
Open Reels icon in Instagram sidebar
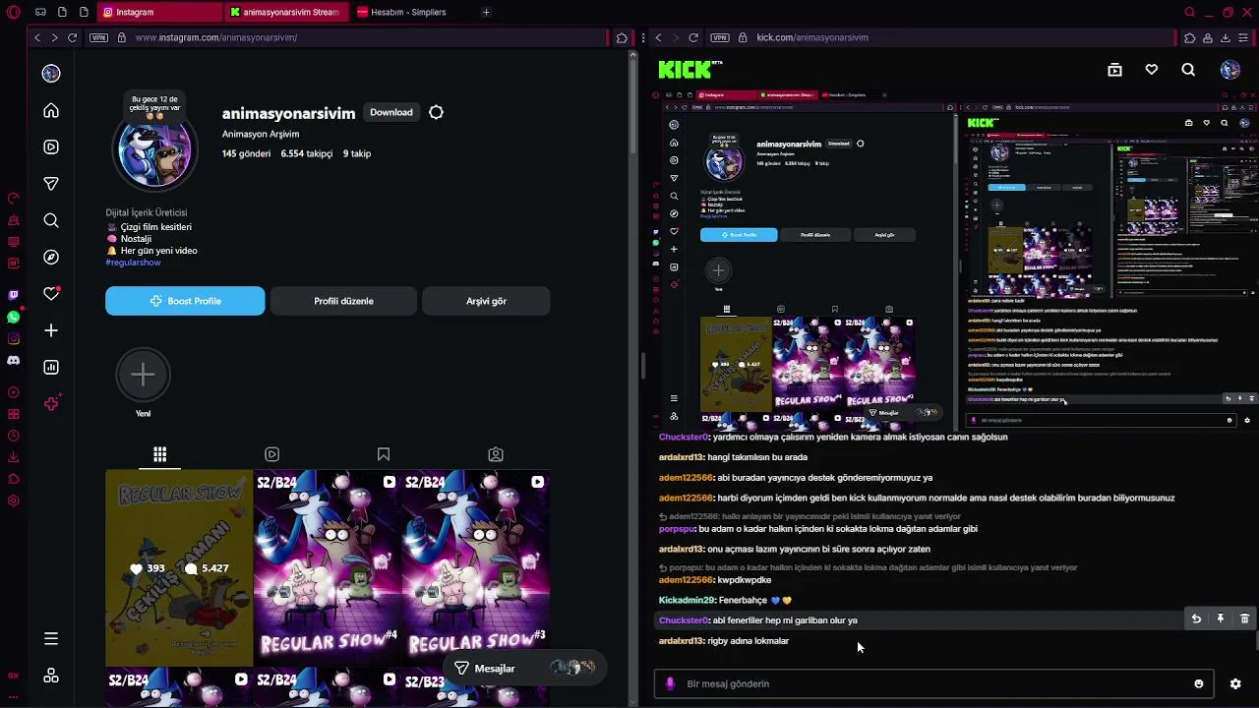51,147
